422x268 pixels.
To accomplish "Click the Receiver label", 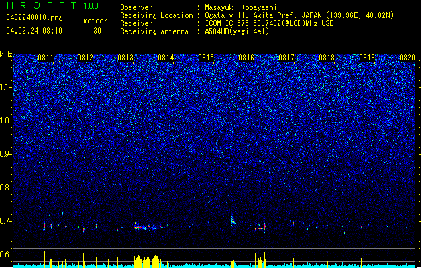I will [x=136, y=23].
